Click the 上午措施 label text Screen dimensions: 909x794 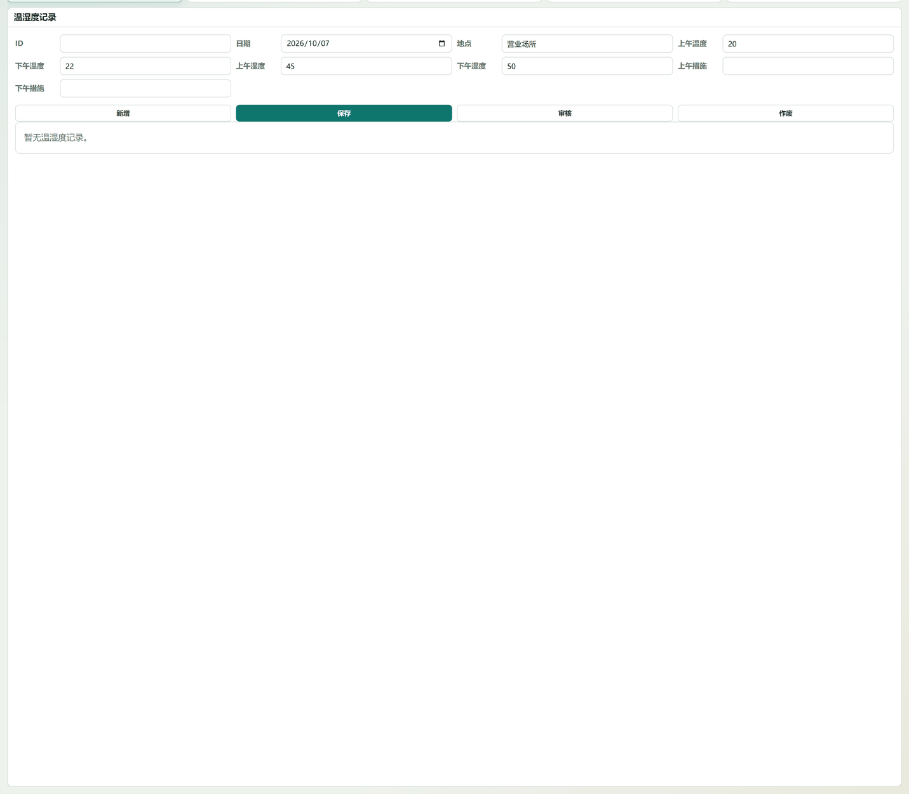(692, 66)
